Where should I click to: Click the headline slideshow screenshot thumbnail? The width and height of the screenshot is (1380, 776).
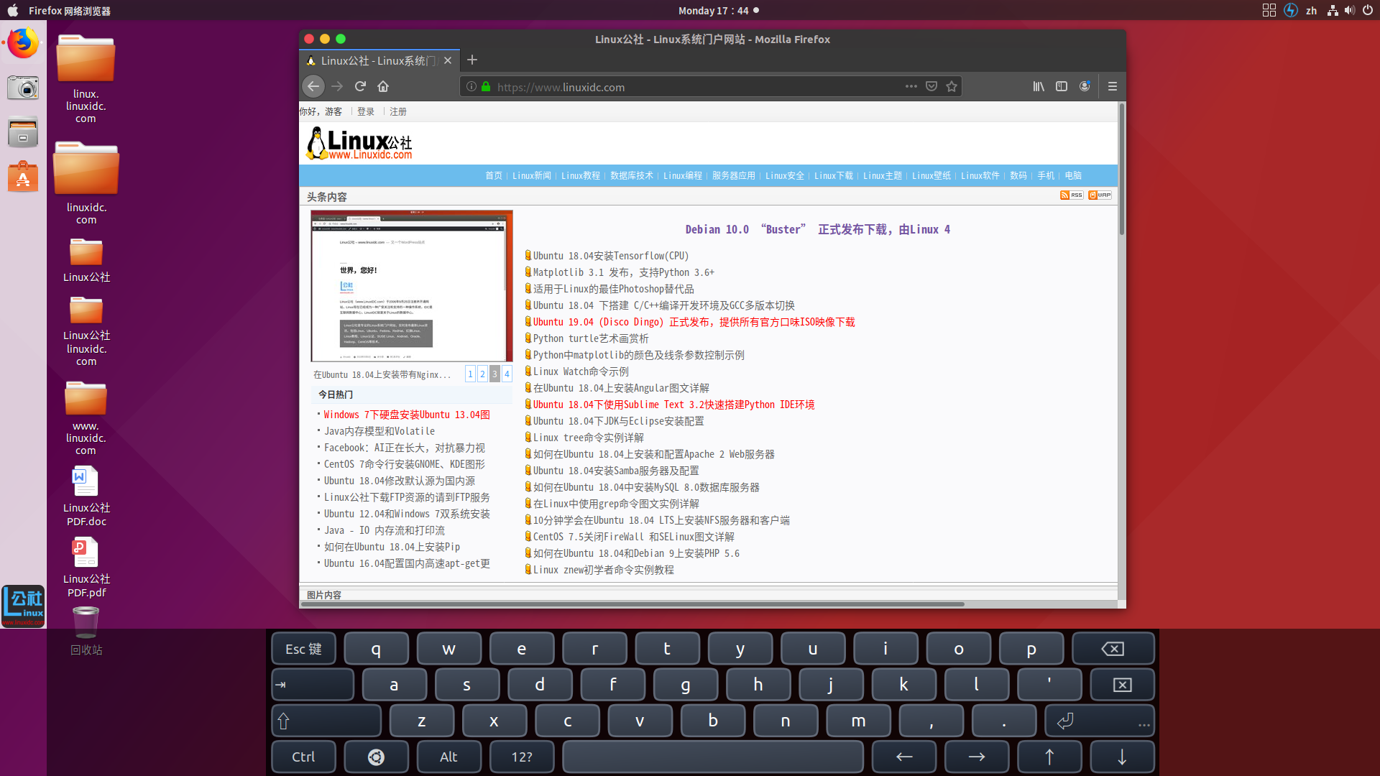[x=412, y=286]
